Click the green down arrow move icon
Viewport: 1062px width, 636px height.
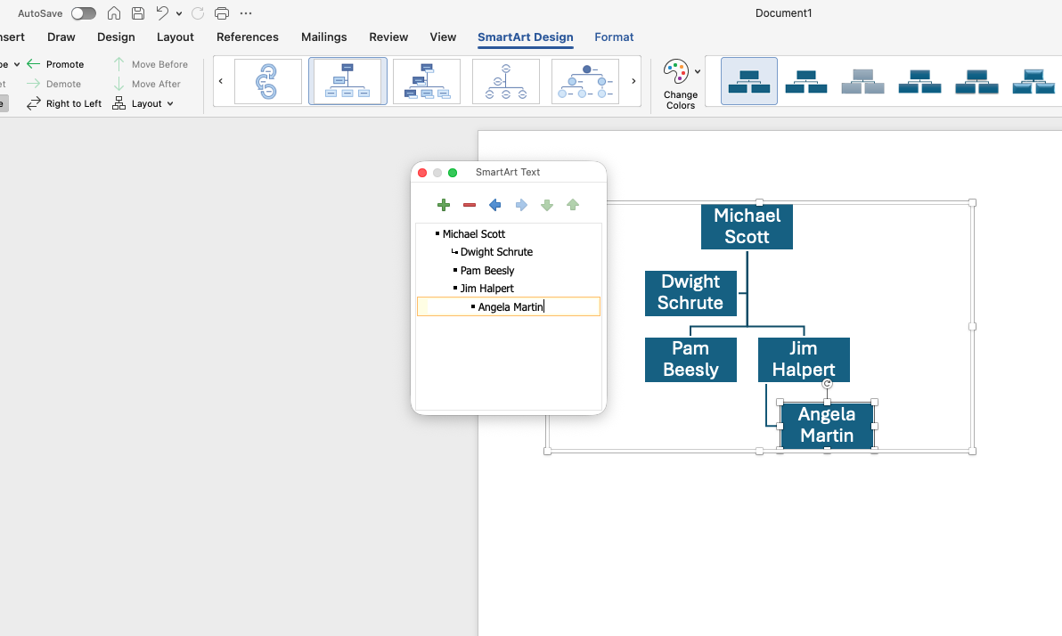point(546,205)
